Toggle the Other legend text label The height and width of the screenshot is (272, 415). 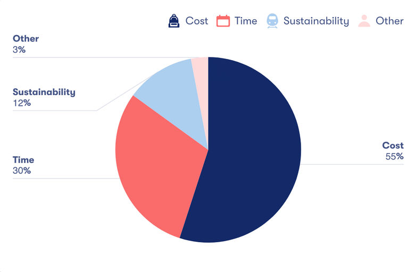coord(389,21)
